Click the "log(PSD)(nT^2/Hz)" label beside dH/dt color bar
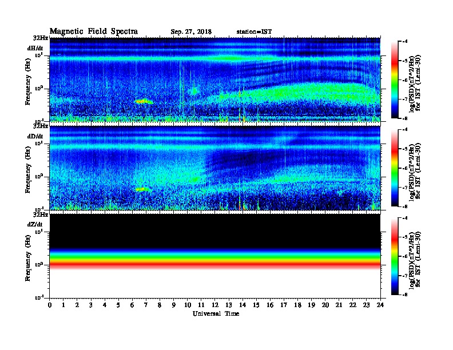Screen dimensions: 453x350 coord(412,84)
